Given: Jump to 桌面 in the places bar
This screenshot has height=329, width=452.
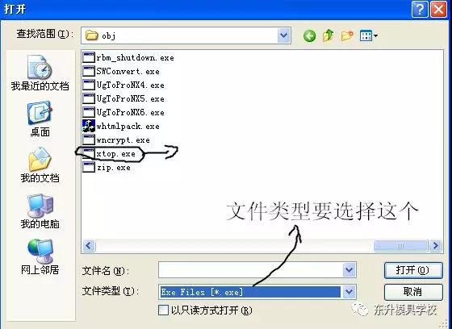Looking at the screenshot, I should coord(40,119).
